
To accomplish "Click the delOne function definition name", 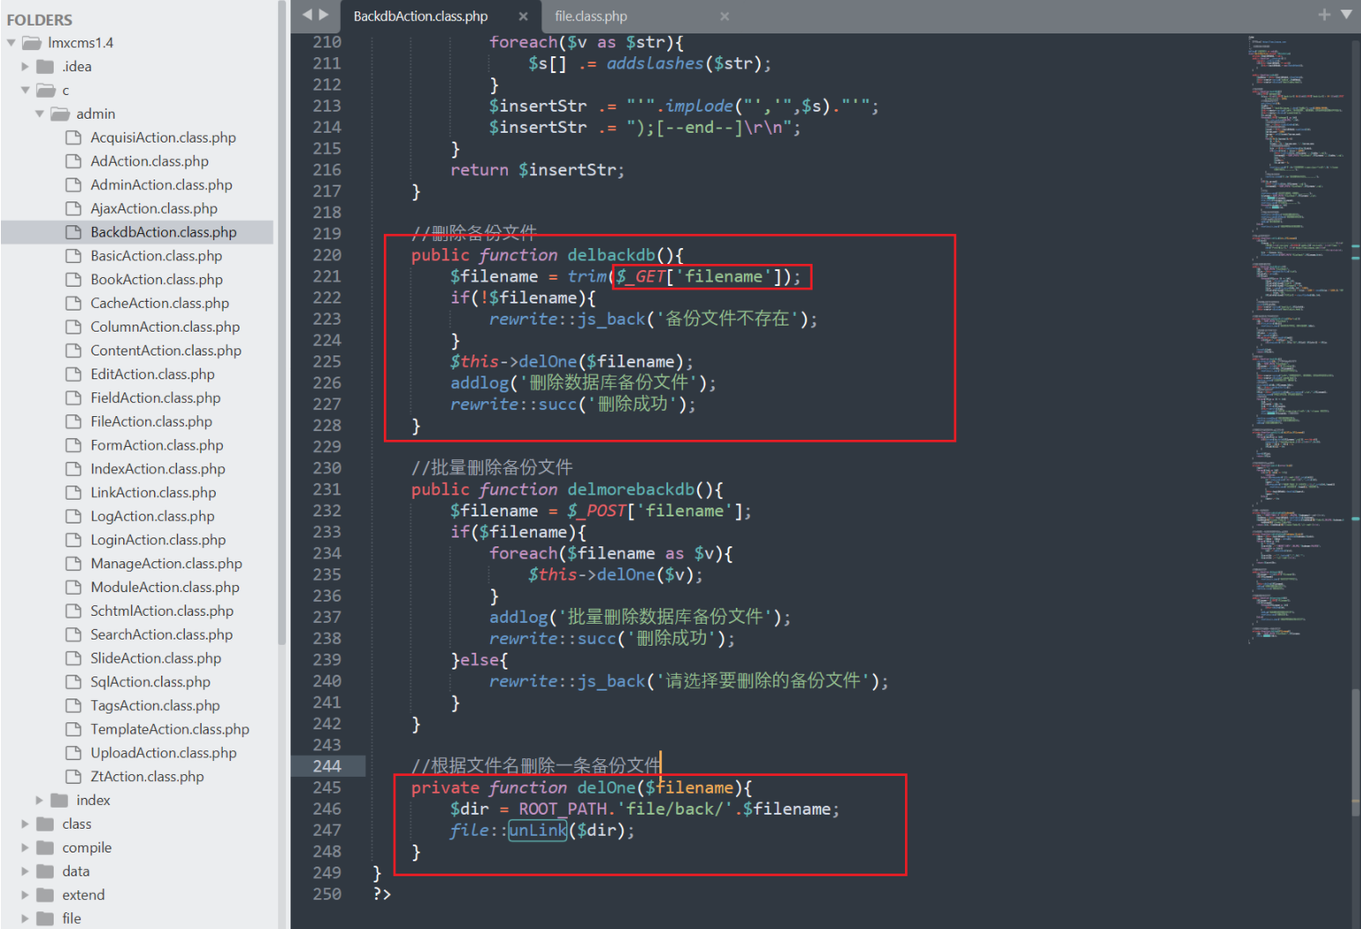I will (607, 788).
